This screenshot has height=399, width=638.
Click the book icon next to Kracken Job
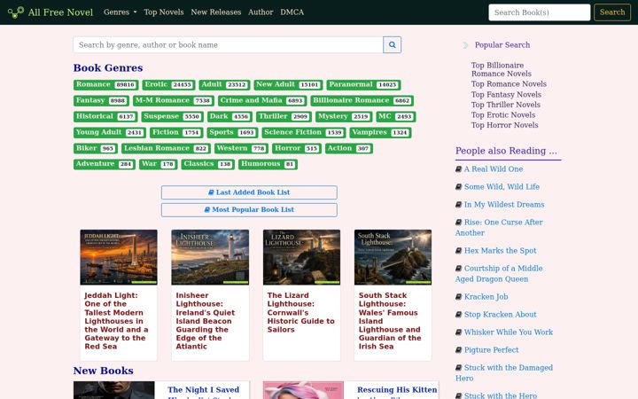pyautogui.click(x=458, y=297)
